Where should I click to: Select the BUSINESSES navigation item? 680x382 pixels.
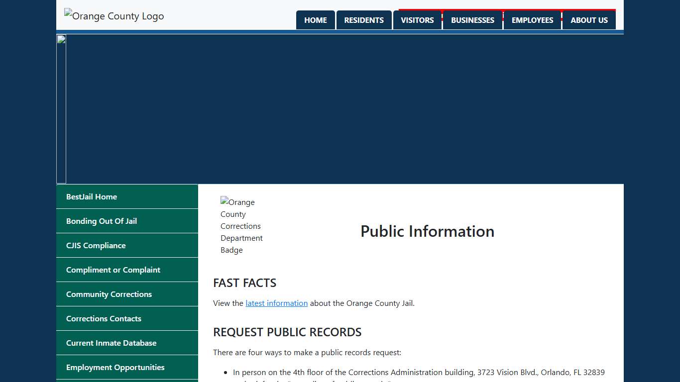472,20
